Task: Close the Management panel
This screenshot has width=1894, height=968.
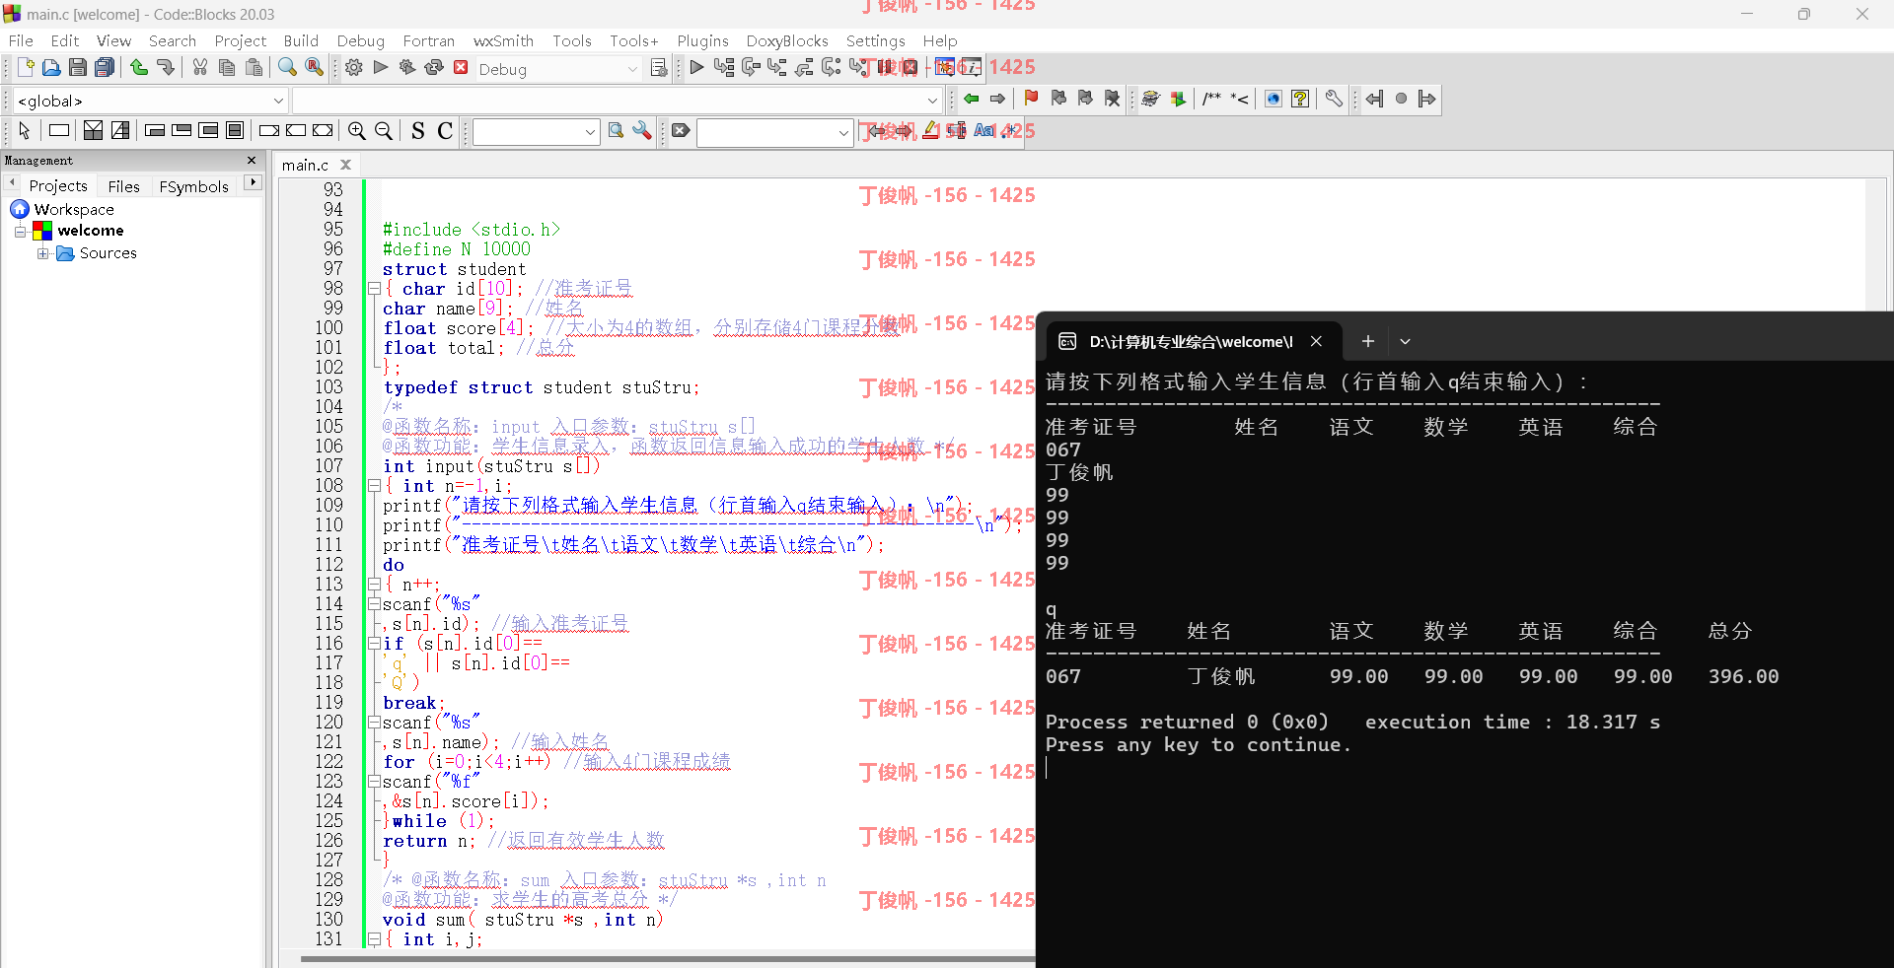Action: (252, 160)
